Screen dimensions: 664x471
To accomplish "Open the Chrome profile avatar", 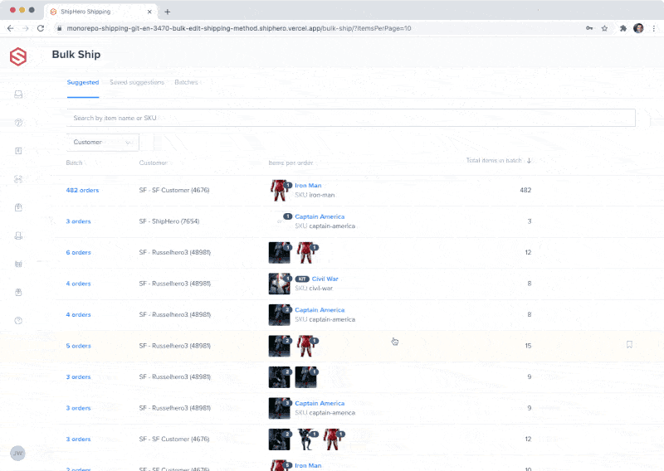I will coord(638,28).
